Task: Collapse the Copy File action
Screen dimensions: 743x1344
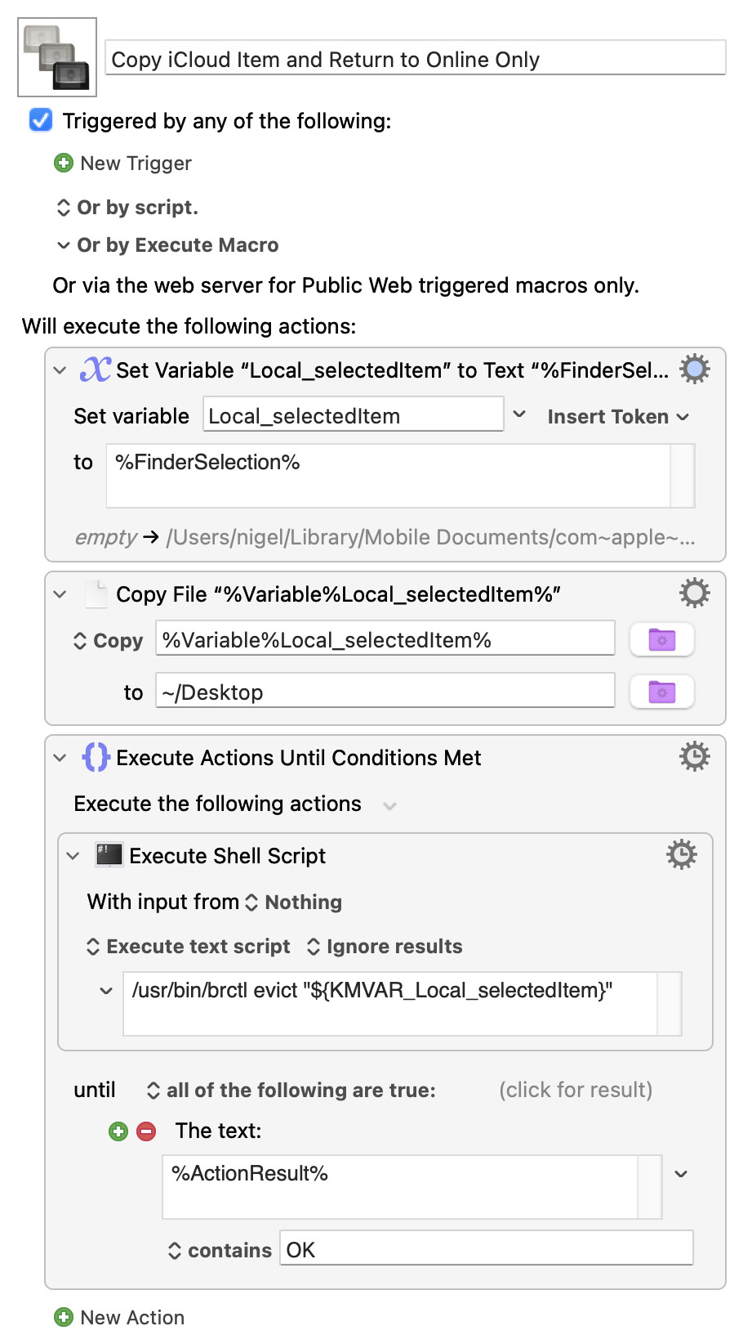Action: (x=60, y=594)
